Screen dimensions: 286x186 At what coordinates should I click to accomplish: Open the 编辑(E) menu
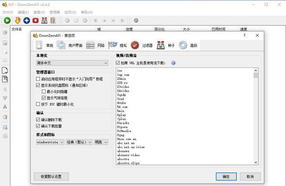pyautogui.click(x=23, y=12)
